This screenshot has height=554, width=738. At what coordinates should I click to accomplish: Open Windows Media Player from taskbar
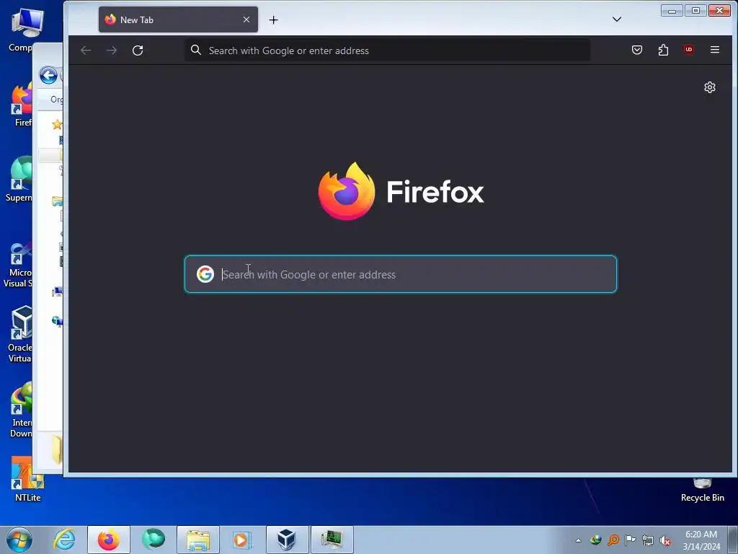point(242,540)
